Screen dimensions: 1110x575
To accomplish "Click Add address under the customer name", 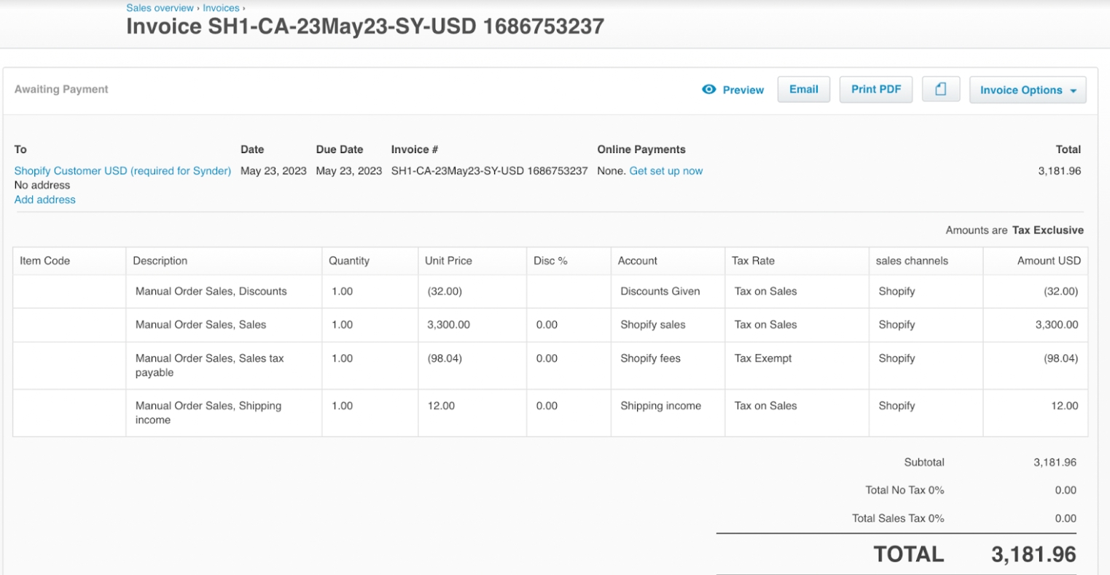I will coord(44,199).
